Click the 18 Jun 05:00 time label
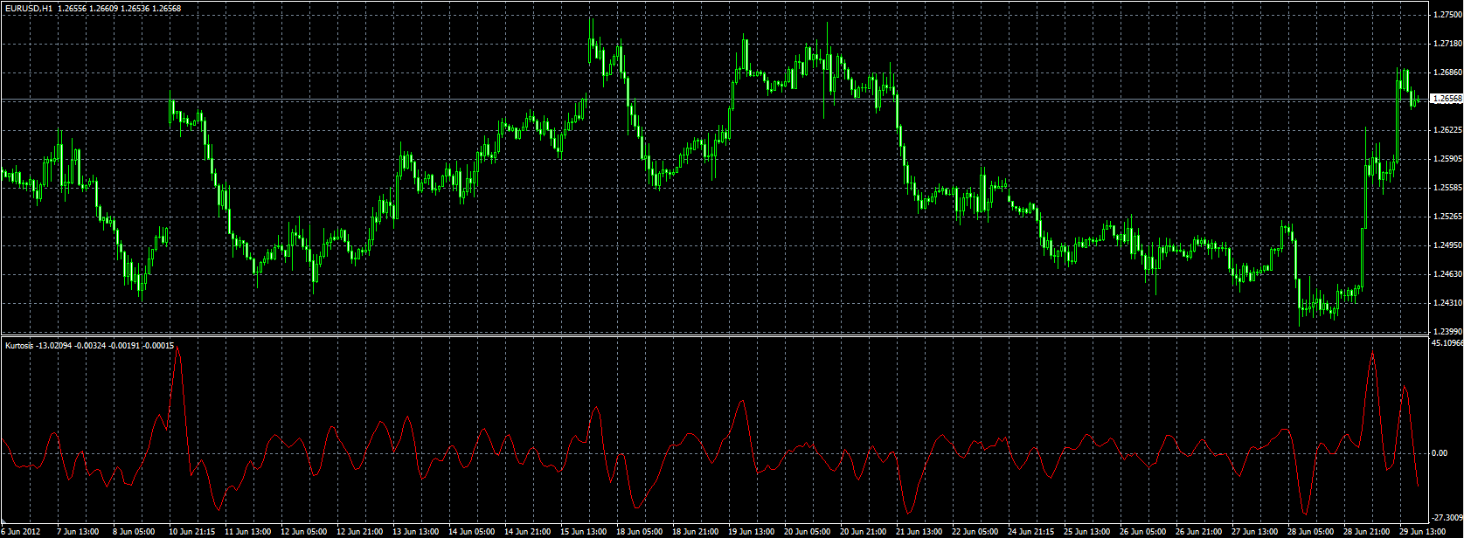Viewport: 1464px width, 538px height. pyautogui.click(x=639, y=531)
